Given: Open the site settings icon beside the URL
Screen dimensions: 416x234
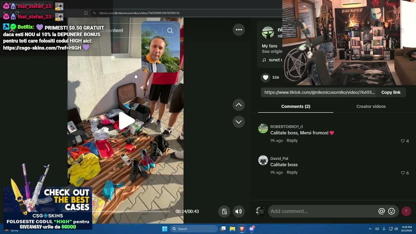Looking at the screenshot, I should (x=94, y=13).
